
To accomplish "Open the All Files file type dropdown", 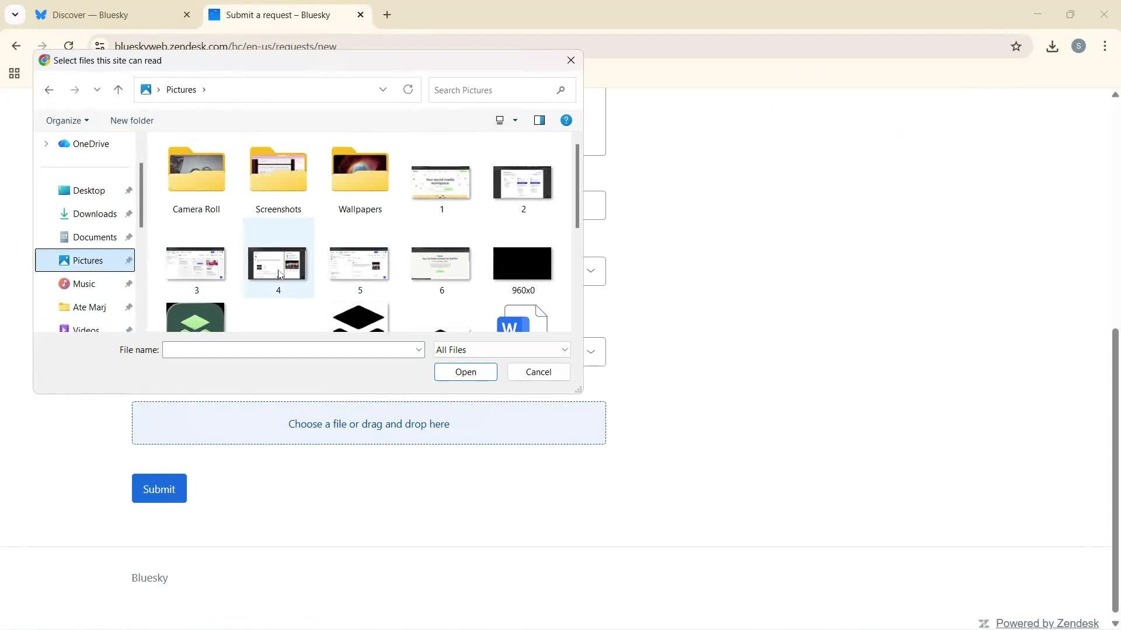I will [x=502, y=349].
